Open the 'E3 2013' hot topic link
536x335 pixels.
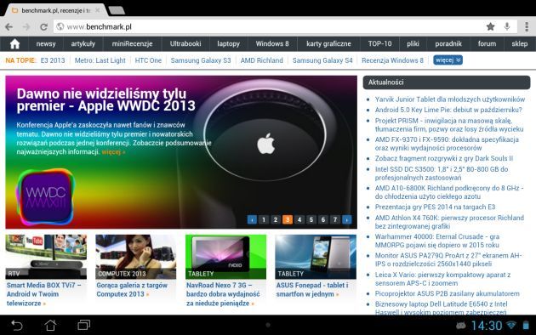tap(53, 60)
